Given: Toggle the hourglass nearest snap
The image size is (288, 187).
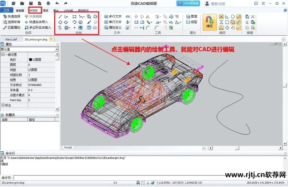Looking at the screenshot, I should pyautogui.click(x=221, y=22).
